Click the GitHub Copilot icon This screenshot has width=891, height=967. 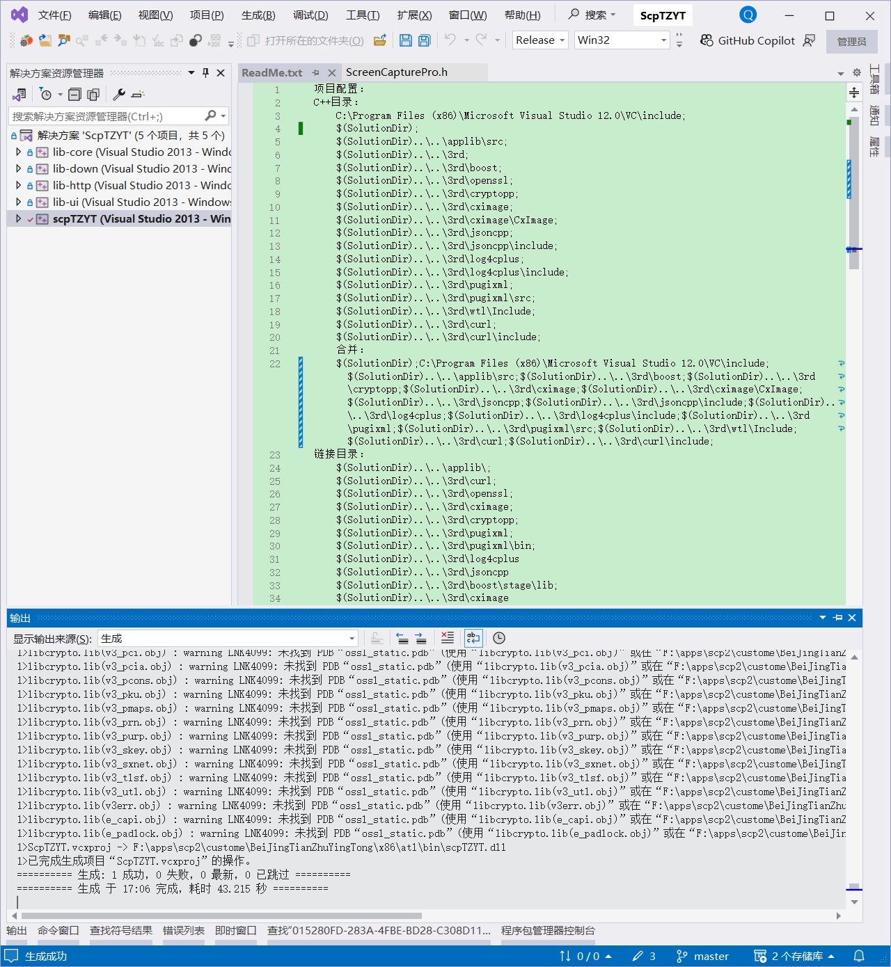point(707,40)
